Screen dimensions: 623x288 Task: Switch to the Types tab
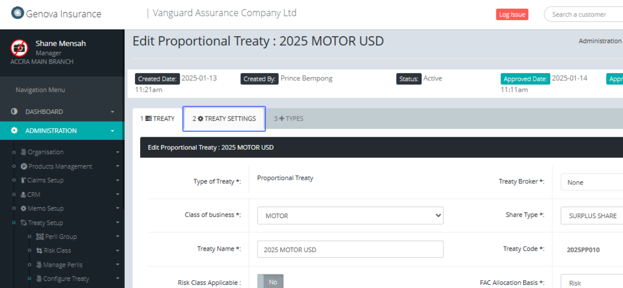(289, 119)
